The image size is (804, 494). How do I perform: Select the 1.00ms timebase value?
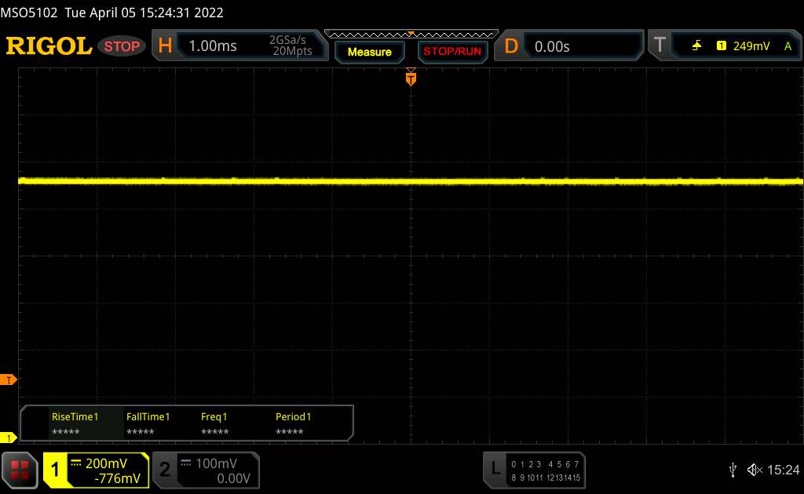point(212,46)
